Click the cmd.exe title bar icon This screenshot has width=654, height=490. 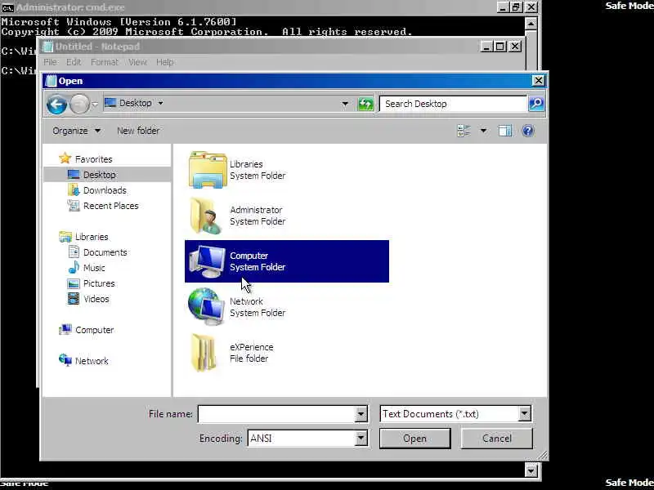7,7
